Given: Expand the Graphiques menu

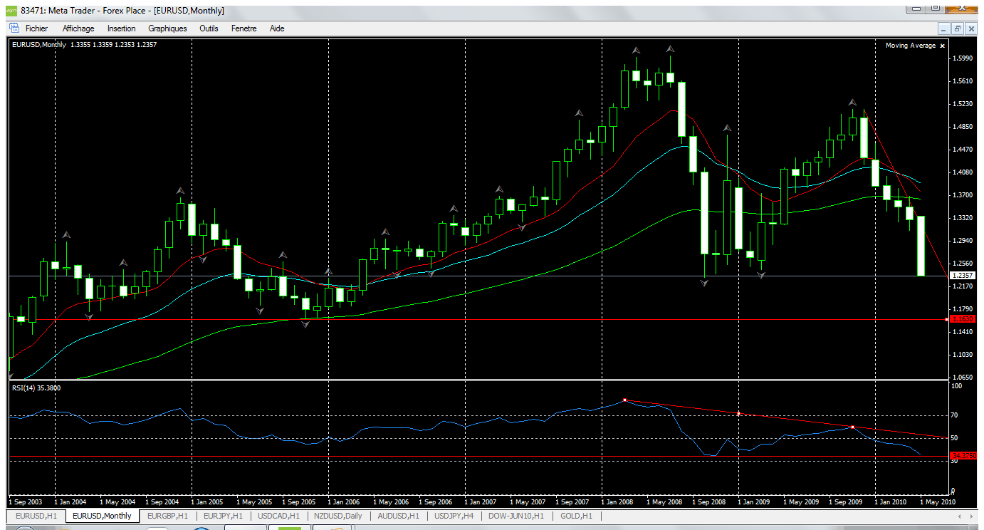Looking at the screenshot, I should point(167,28).
